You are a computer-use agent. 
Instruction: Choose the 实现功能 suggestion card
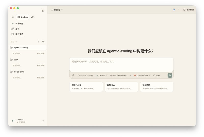(x=157, y=87)
